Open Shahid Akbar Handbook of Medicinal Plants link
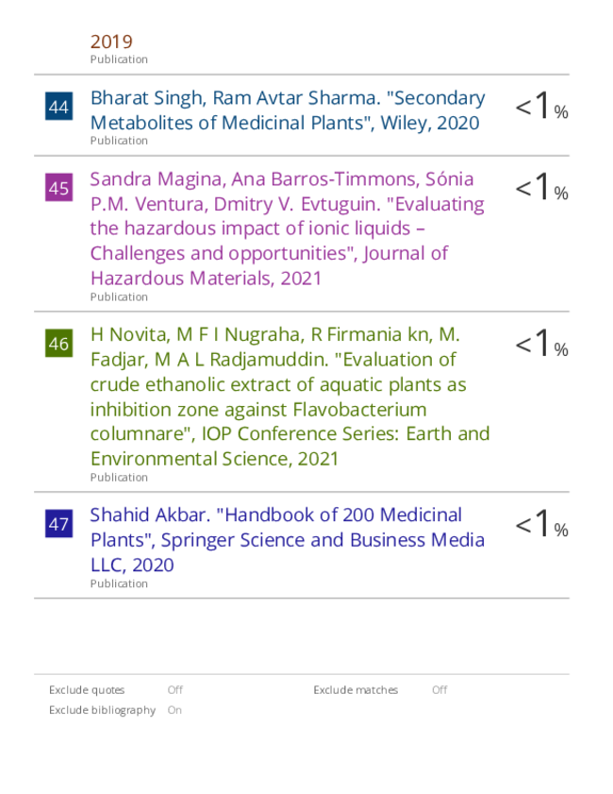Viewport: 613px width, 794px height. (x=288, y=540)
